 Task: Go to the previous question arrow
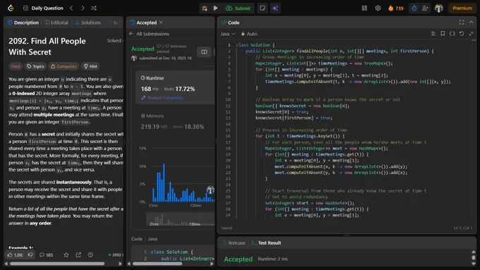(x=71, y=8)
